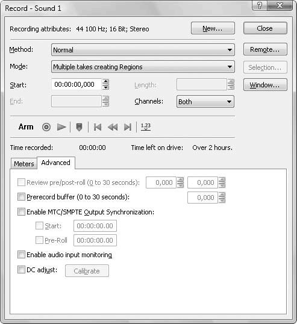The image size is (297, 324).
Task: Open the Remote... button
Action: coord(265,49)
